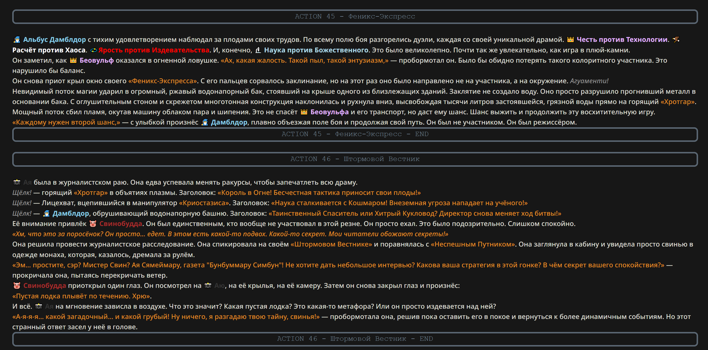This screenshot has height=350, width=708.
Task: Click red text Ярость против Издевательства
Action: pyautogui.click(x=154, y=50)
